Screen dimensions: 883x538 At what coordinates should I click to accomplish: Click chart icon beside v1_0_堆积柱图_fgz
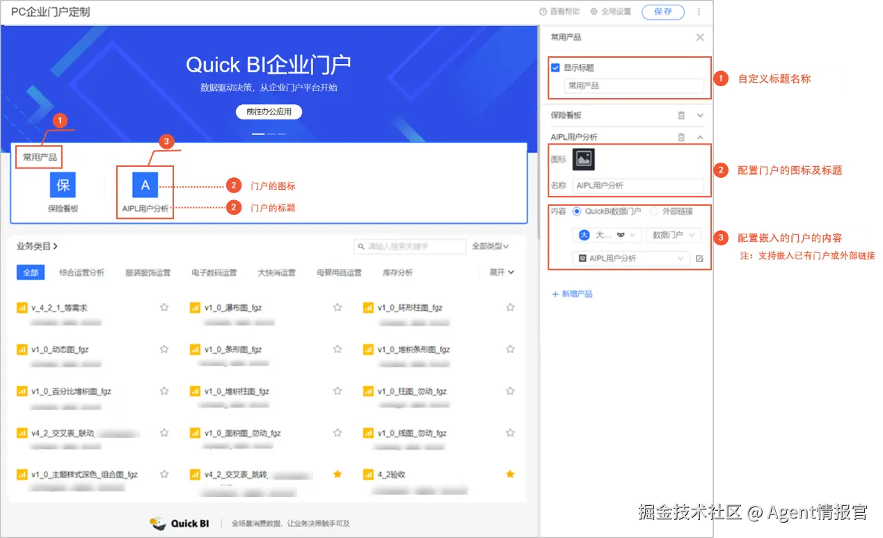(195, 391)
